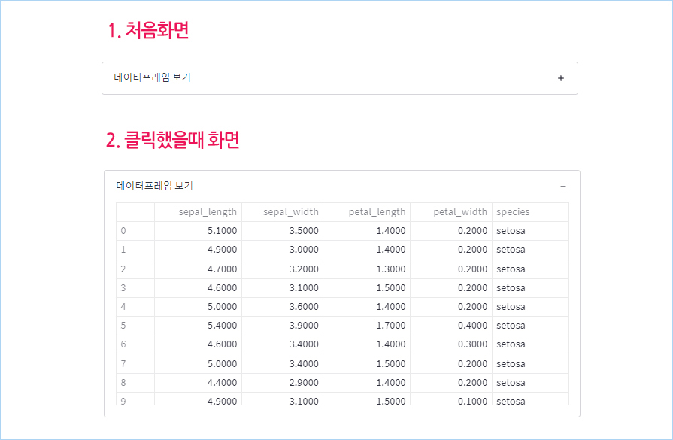Click sepal_width cell 3.1000 in row 3
673x440 pixels.
coord(283,288)
